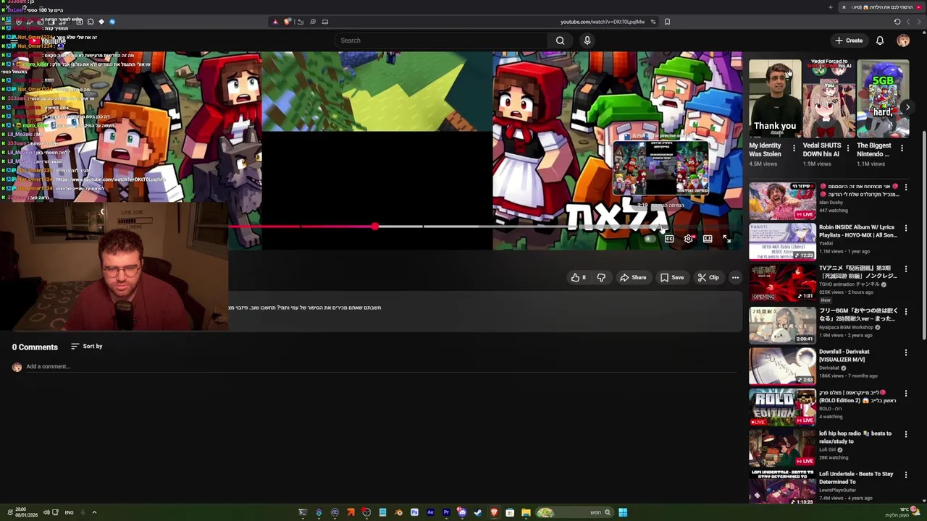Image resolution: width=927 pixels, height=521 pixels.
Task: Open options for The Biggest Nintendo short
Action: pyautogui.click(x=902, y=148)
